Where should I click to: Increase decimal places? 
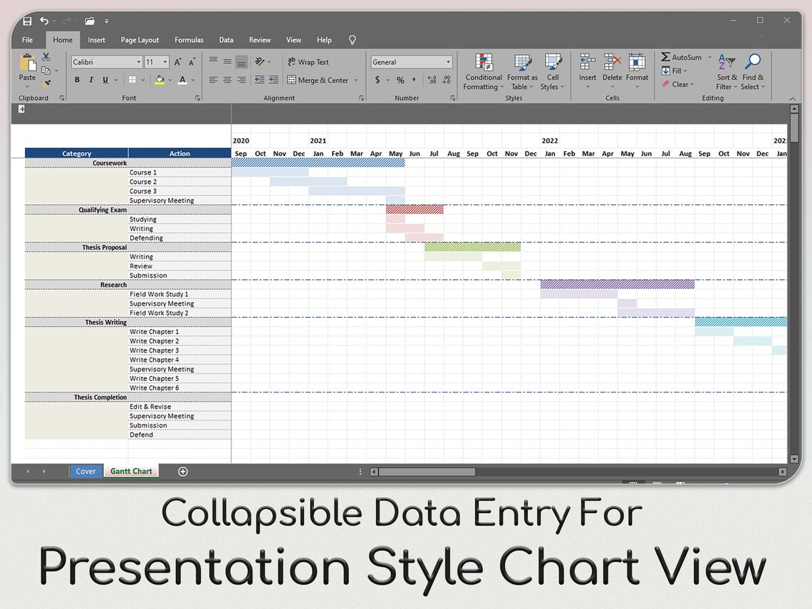click(x=432, y=80)
